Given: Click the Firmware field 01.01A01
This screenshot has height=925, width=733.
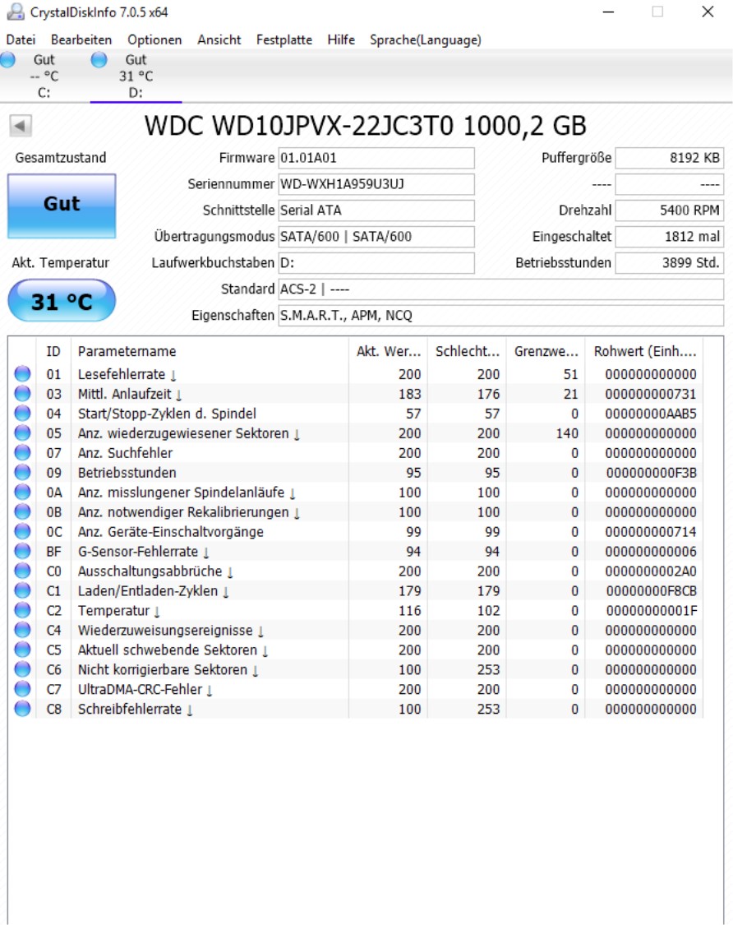Looking at the screenshot, I should [376, 158].
